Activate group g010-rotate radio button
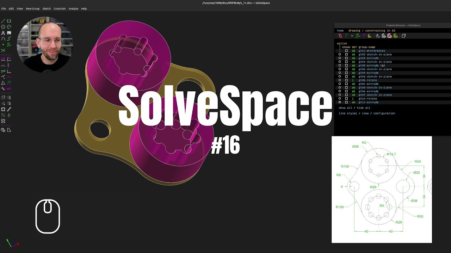 tap(340, 99)
